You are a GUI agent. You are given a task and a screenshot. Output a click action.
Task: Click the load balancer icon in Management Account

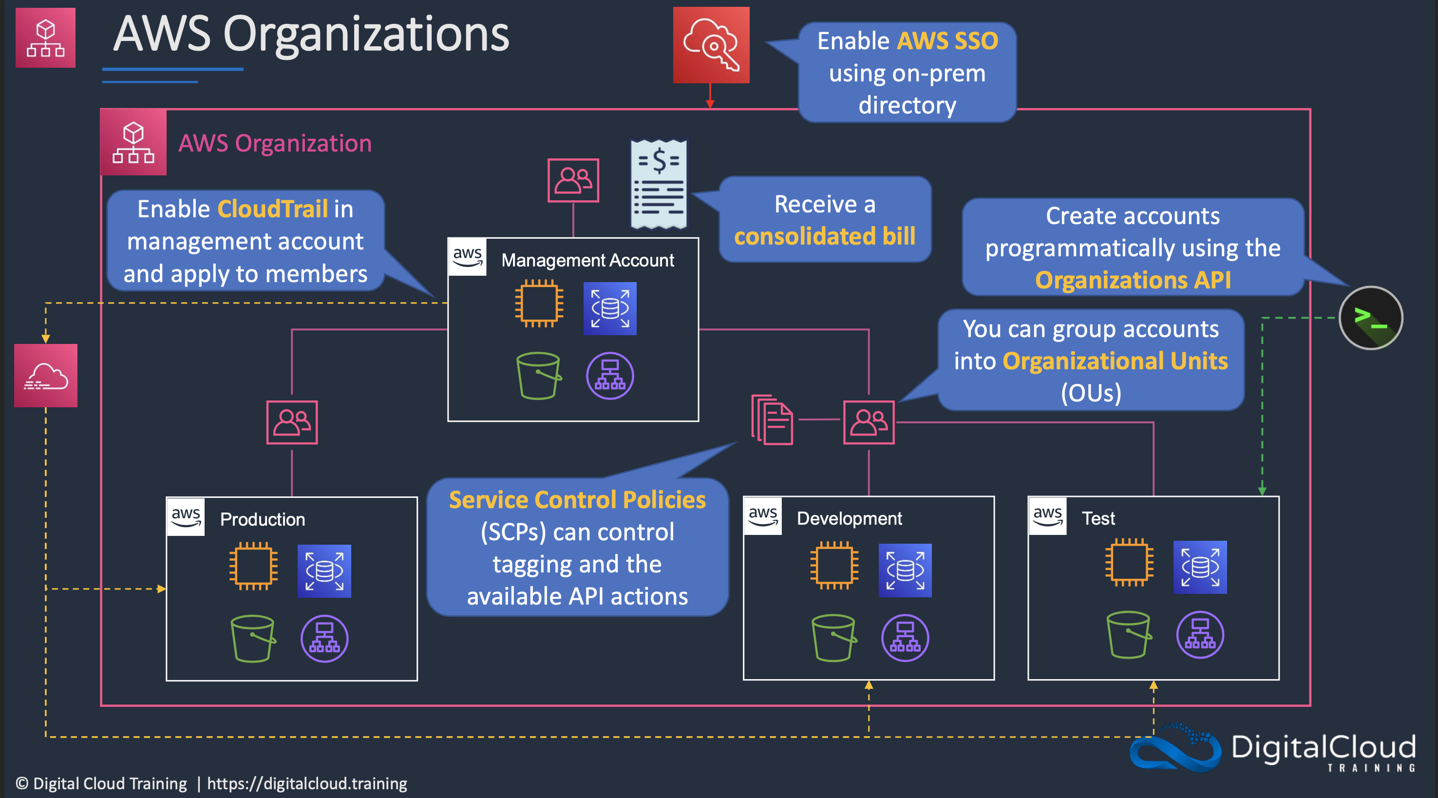point(609,375)
